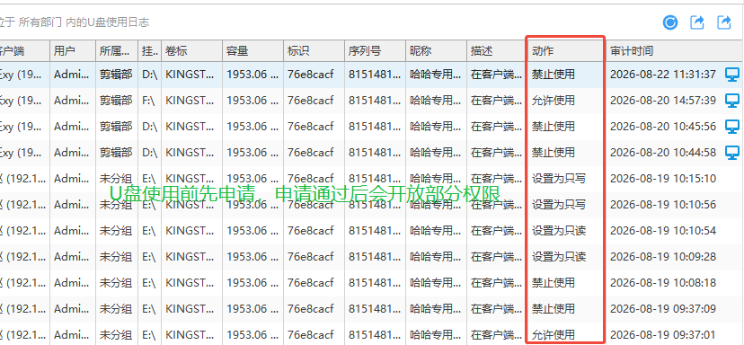Select the timestamp 2026-08-20 10:44:58
This screenshot has width=744, height=345.
coord(663,153)
